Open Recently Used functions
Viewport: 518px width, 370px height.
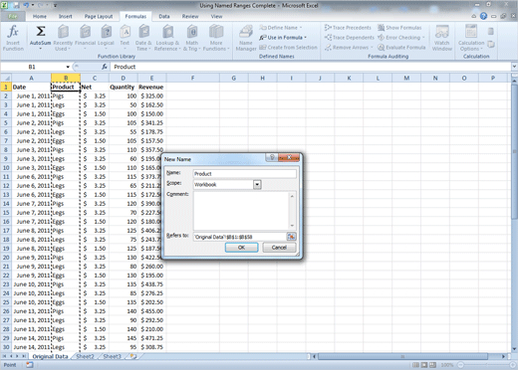(x=63, y=38)
